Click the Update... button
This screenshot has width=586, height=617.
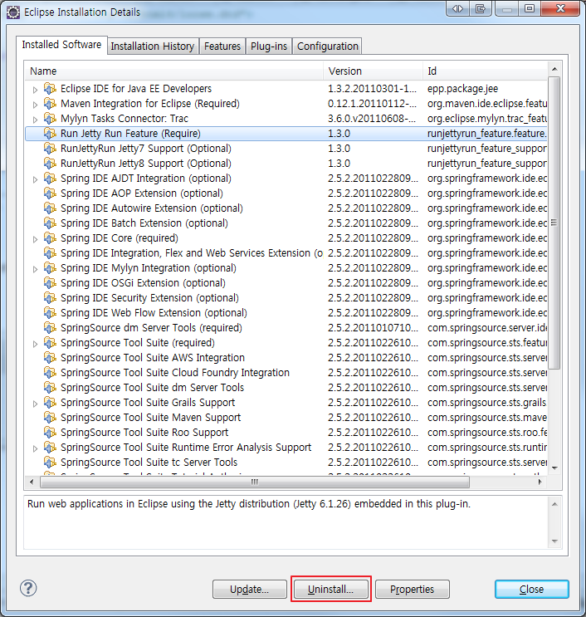pyautogui.click(x=250, y=589)
